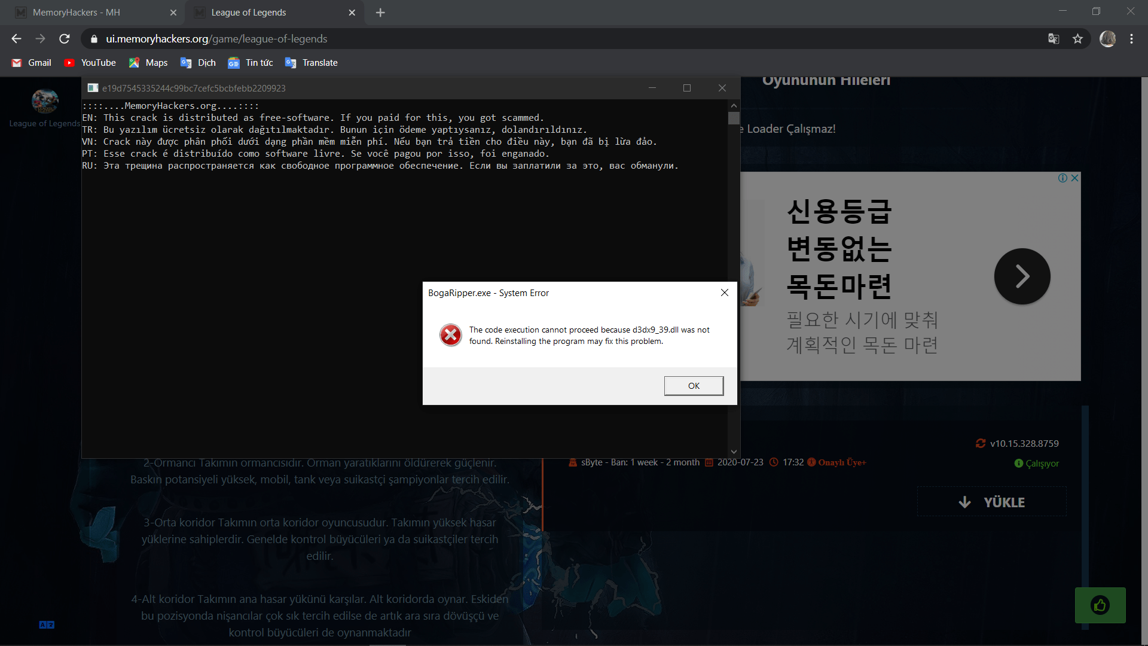This screenshot has height=646, width=1148.
Task: Open a new browser tab
Action: point(380,13)
